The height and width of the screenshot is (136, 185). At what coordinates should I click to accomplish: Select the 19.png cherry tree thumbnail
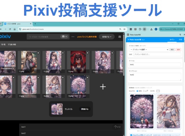click(x=78, y=87)
